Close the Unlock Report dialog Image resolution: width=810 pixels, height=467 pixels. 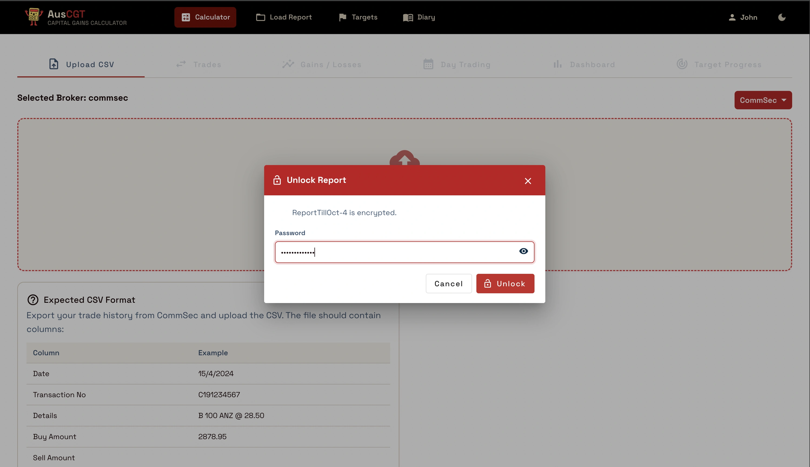[528, 181]
